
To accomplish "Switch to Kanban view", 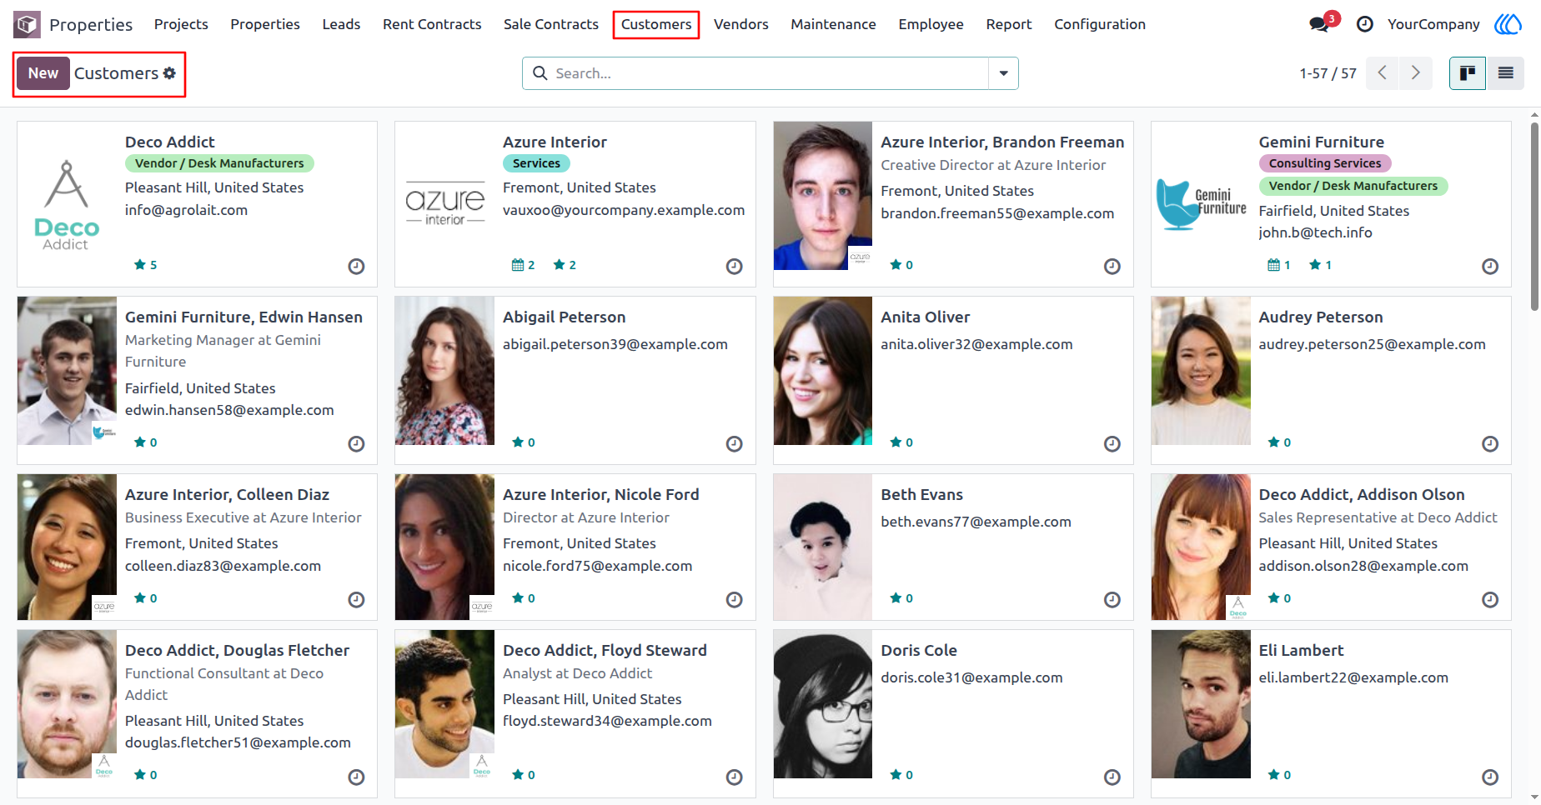I will click(x=1468, y=73).
